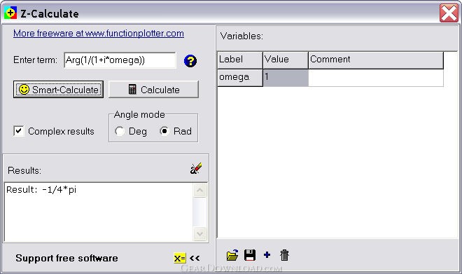Click the yellow x= variables icon
The width and height of the screenshot is (462, 274).
[179, 259]
